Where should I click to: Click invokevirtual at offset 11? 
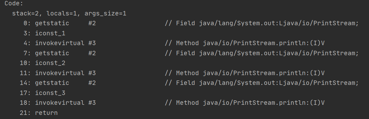(59, 73)
